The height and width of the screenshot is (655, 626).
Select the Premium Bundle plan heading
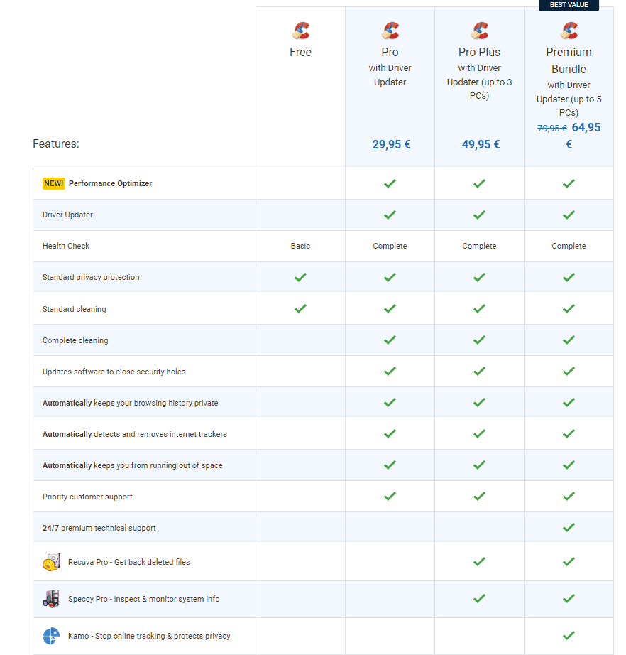(569, 60)
